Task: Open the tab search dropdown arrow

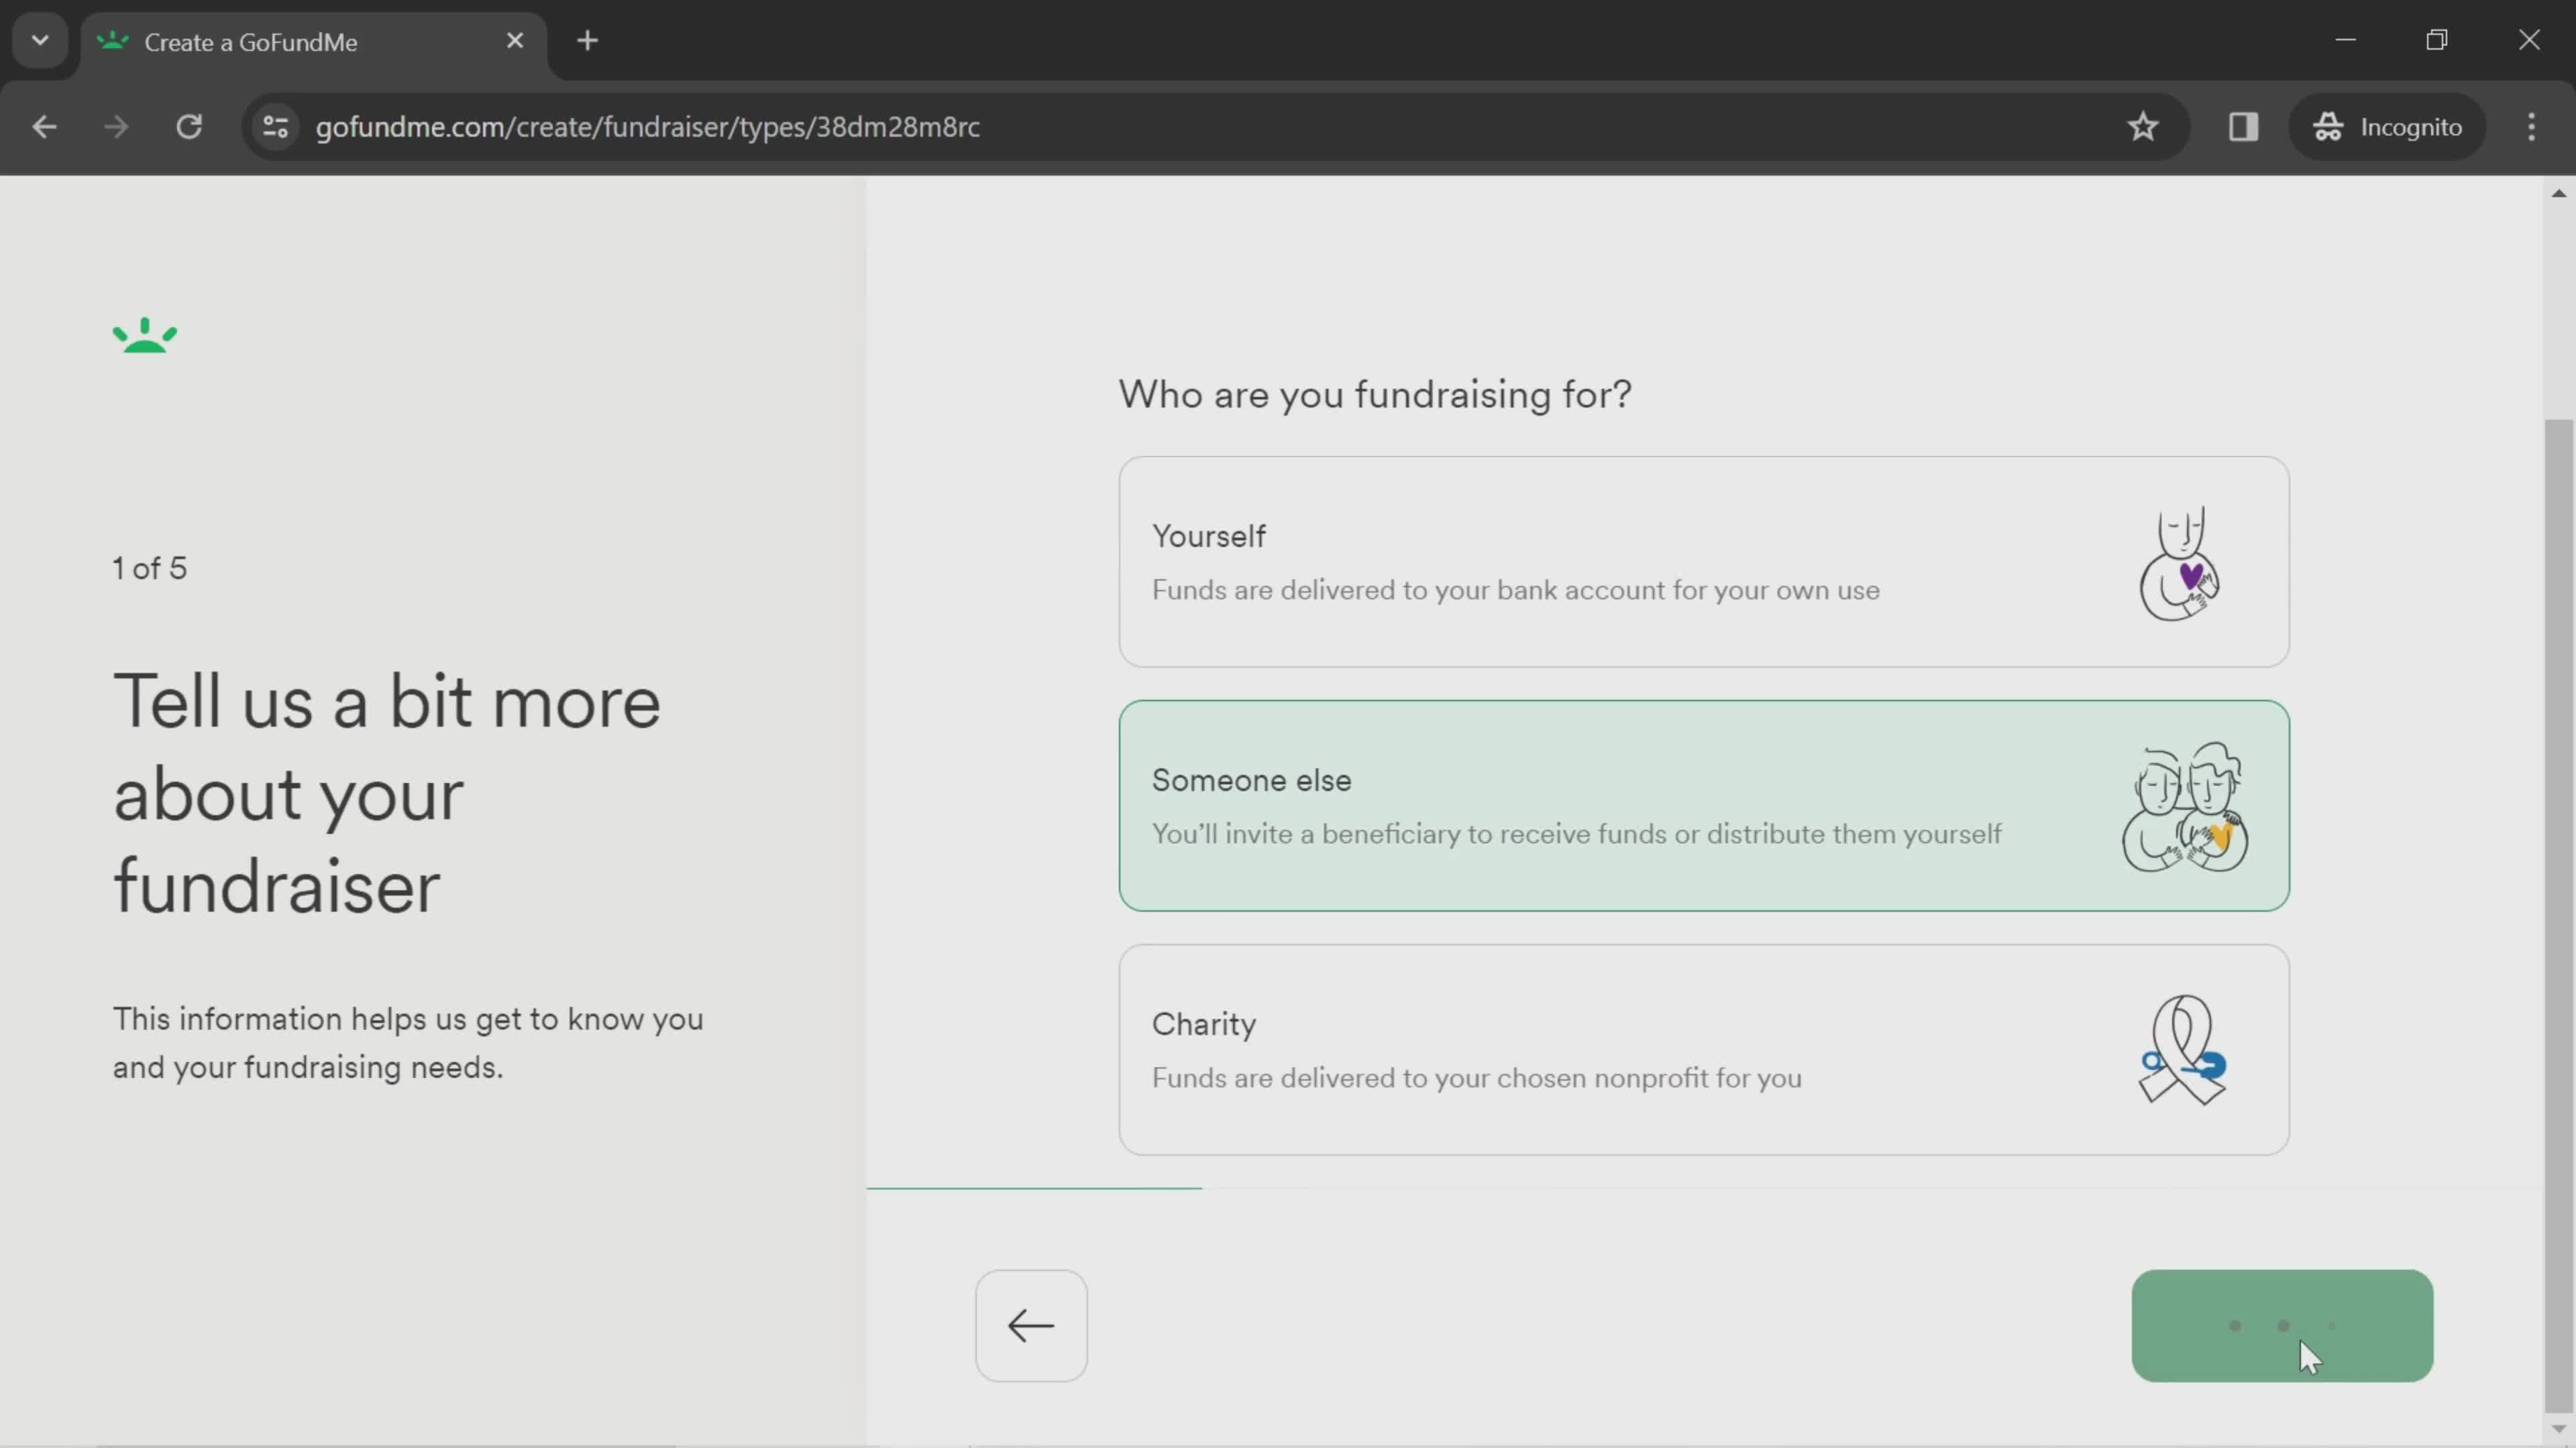Action: coord(40,41)
